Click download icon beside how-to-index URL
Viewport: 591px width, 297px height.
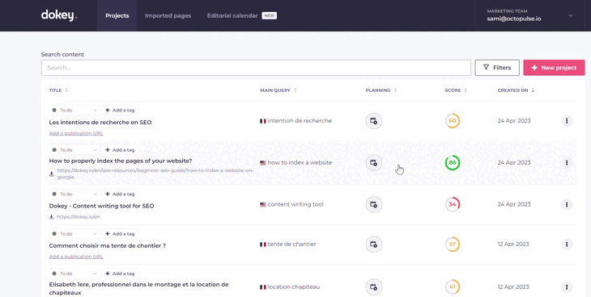point(52,174)
